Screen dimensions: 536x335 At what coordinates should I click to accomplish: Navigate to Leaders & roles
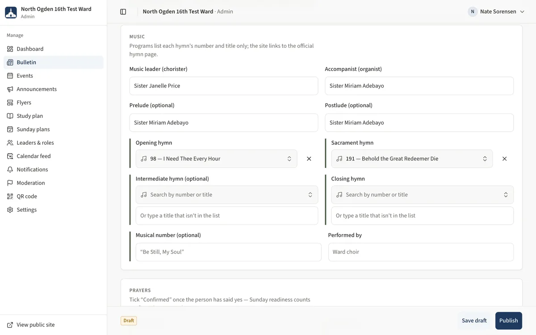[x=54, y=142]
